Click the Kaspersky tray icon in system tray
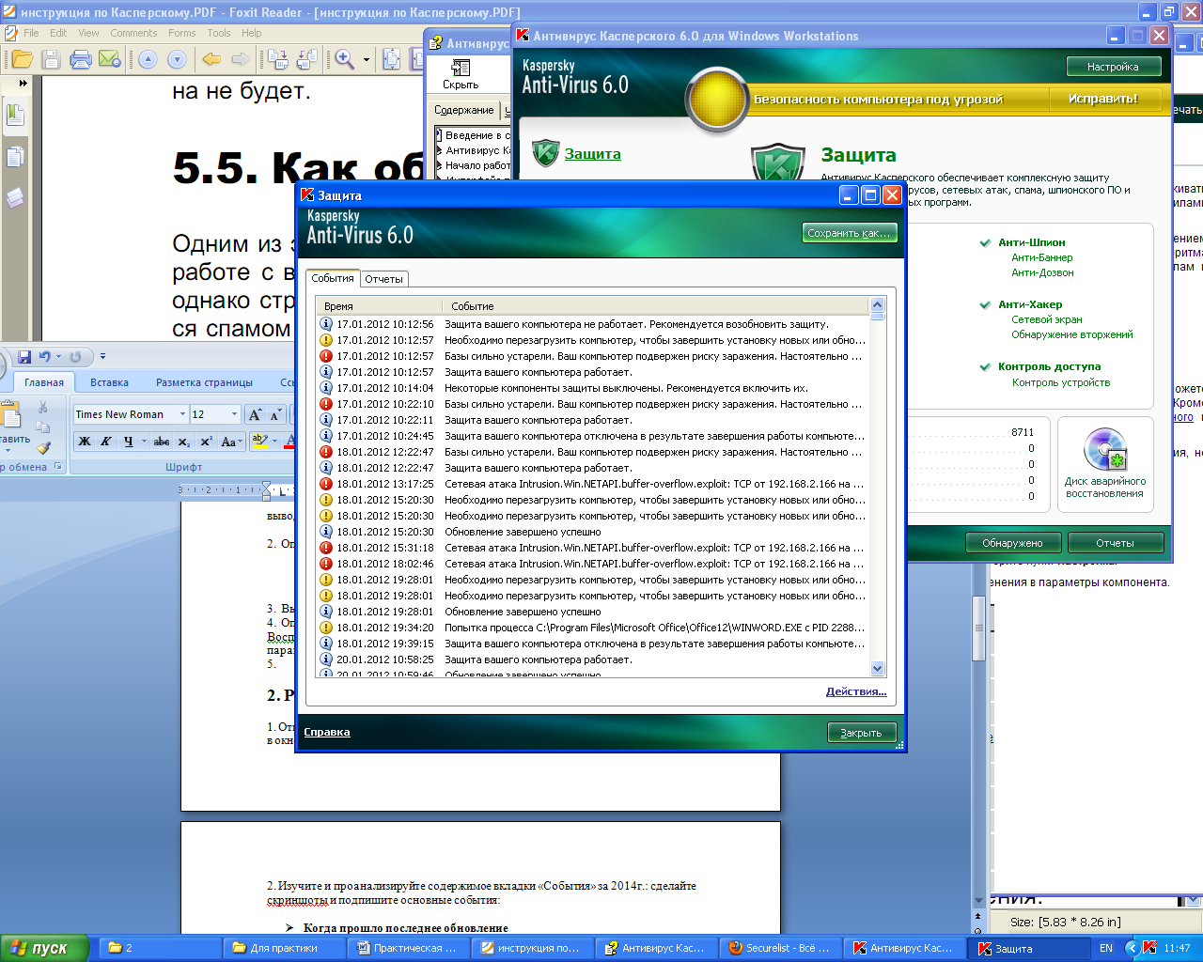Viewport: 1203px width, 962px height. click(x=1148, y=948)
